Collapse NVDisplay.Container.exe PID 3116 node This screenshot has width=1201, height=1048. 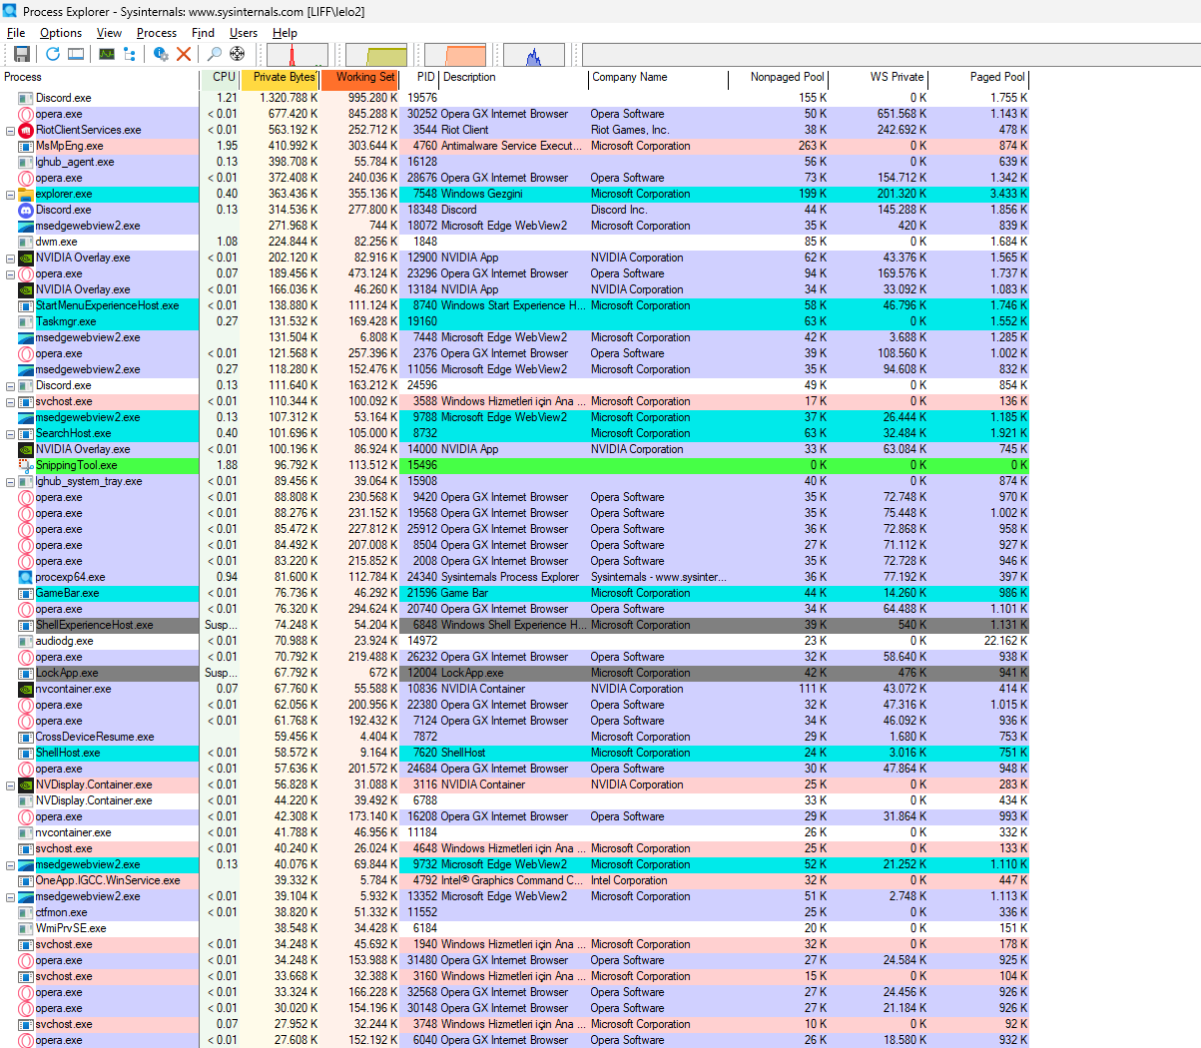coord(11,785)
